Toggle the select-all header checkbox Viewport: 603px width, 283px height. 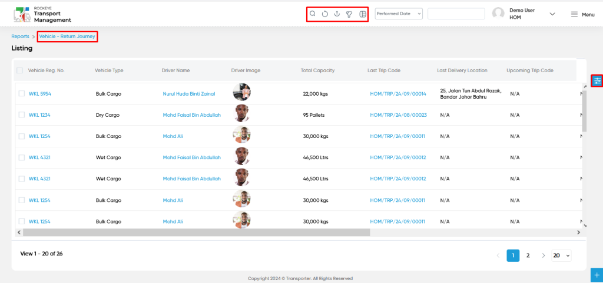pyautogui.click(x=19, y=70)
